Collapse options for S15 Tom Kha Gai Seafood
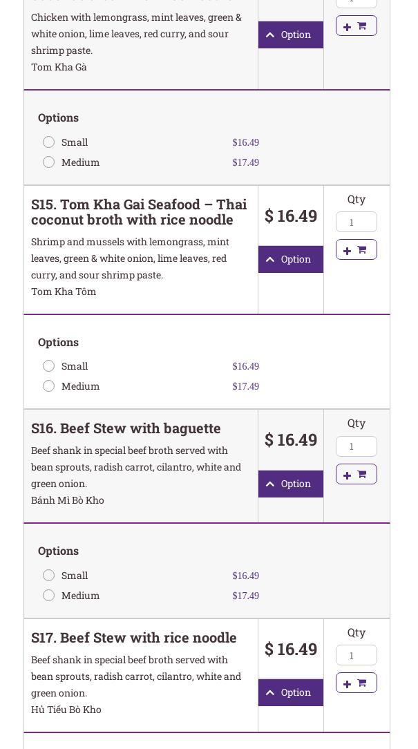 tap(290, 259)
